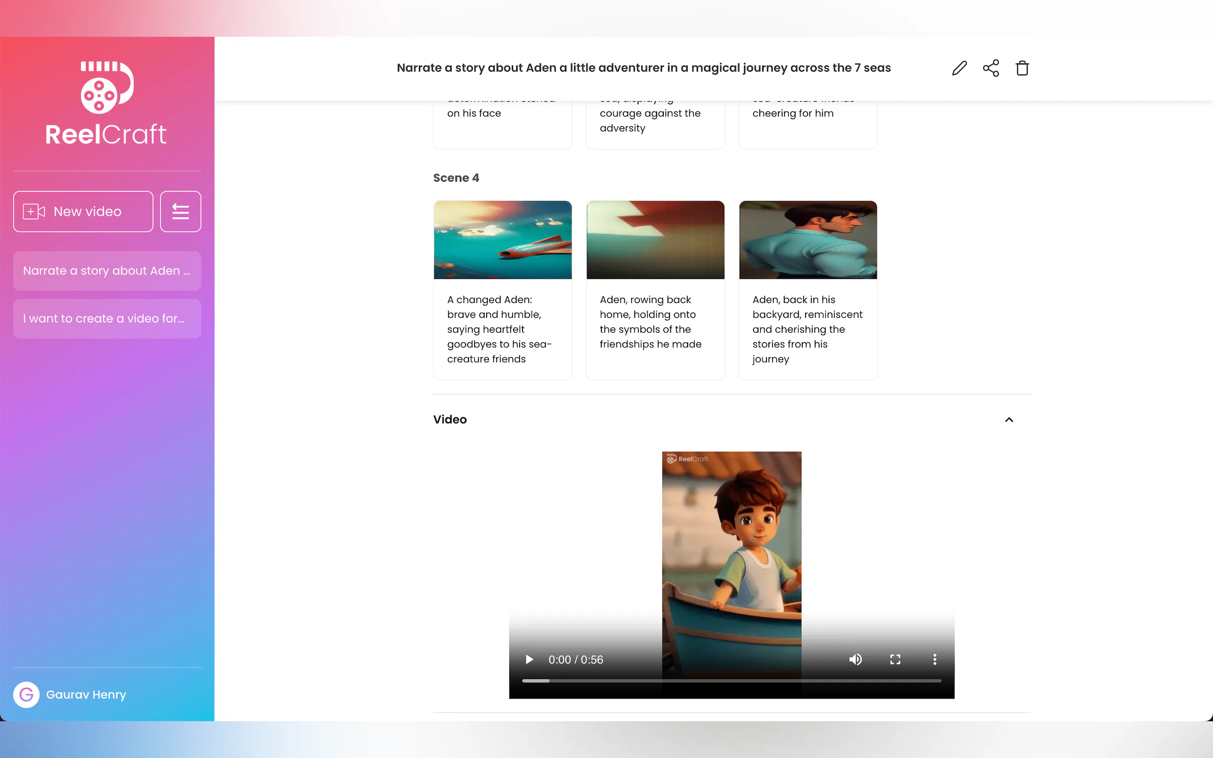Seek on the video progress bar

(x=731, y=681)
